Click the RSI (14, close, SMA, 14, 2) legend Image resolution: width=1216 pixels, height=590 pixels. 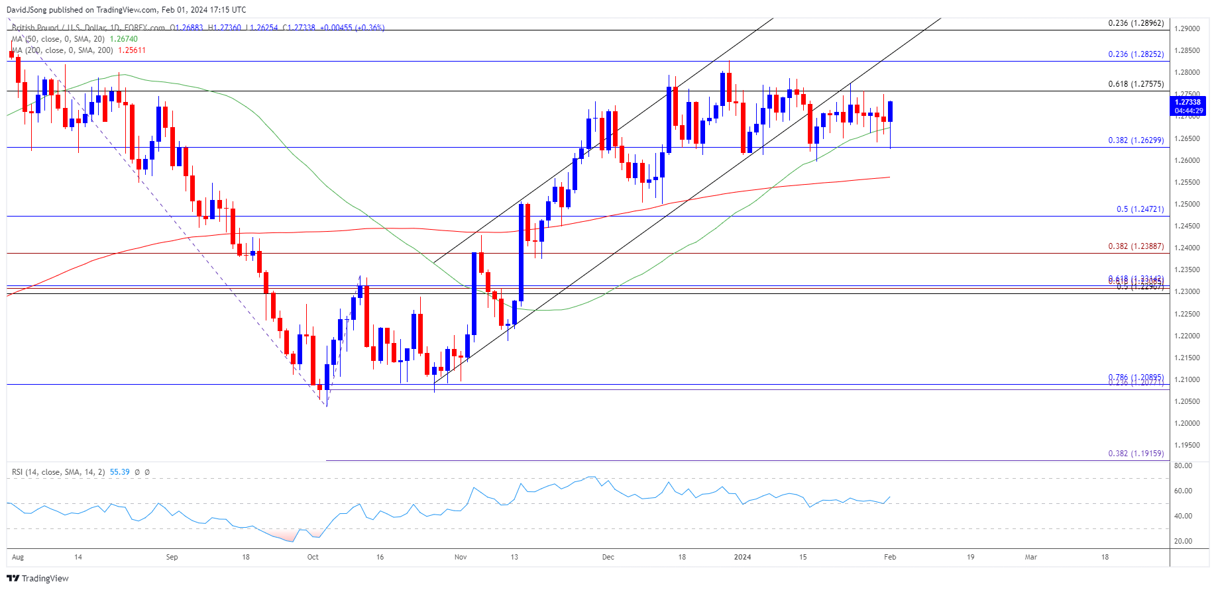point(58,472)
